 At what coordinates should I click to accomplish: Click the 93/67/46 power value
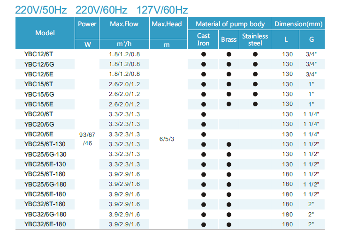click(87, 139)
